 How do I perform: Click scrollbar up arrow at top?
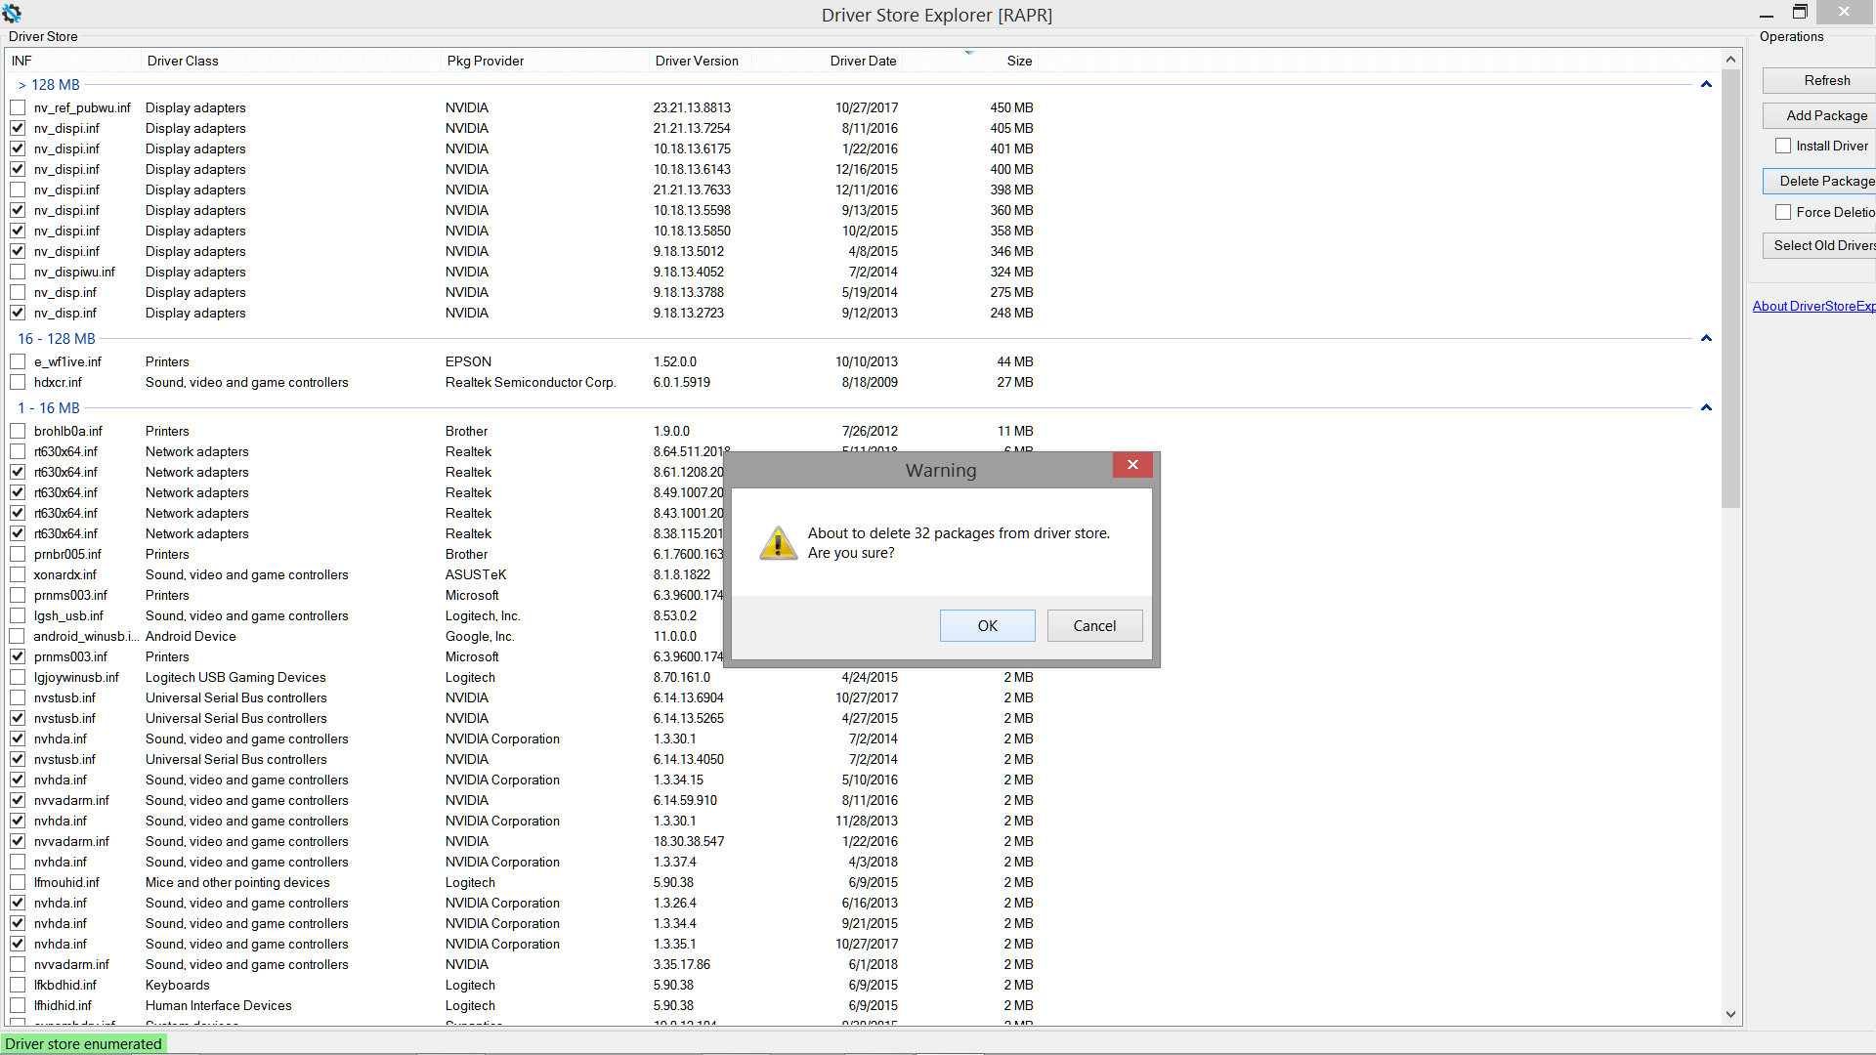coord(1730,60)
